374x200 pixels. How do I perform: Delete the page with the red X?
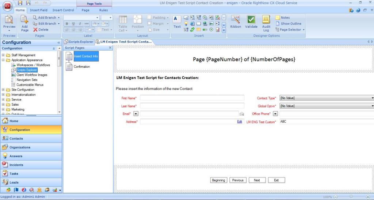41,30
